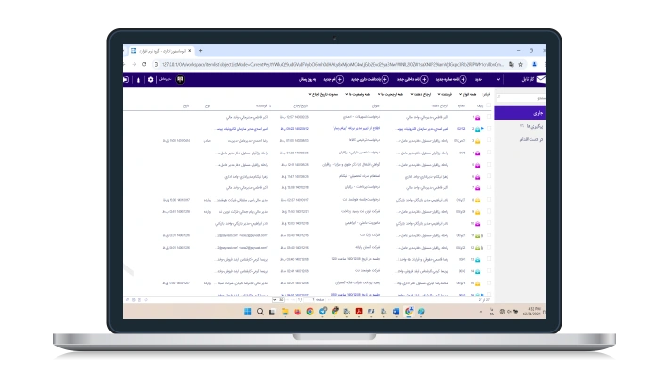Click the logout icon in purple header
This screenshot has width=668, height=387.
click(125, 80)
